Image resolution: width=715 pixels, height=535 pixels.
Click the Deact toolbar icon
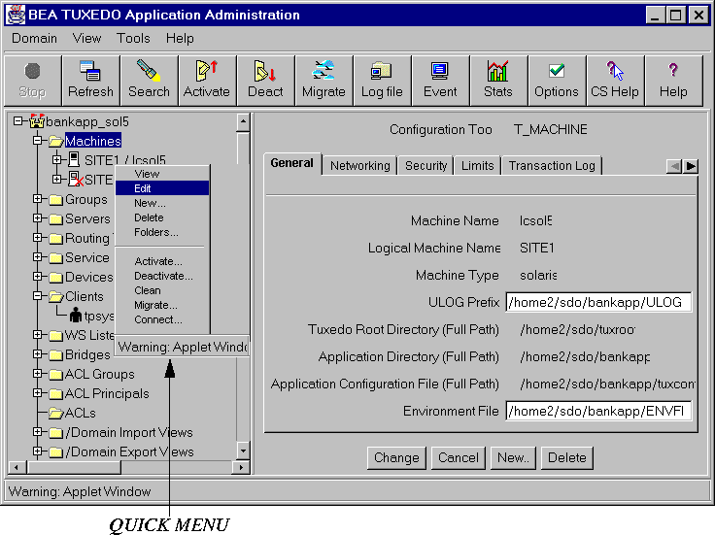coord(265,81)
